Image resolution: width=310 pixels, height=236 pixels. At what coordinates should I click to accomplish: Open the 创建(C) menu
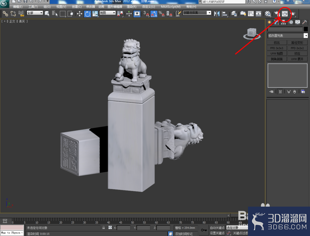click(77, 6)
